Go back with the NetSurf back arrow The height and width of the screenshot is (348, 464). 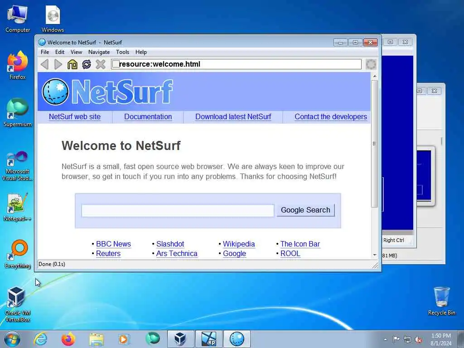(x=44, y=64)
